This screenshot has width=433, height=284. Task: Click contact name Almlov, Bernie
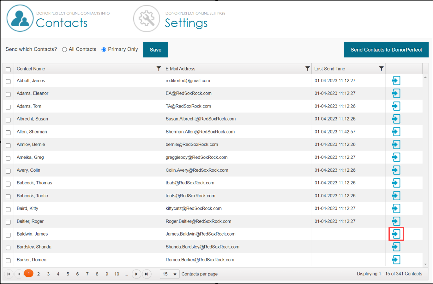(31, 144)
